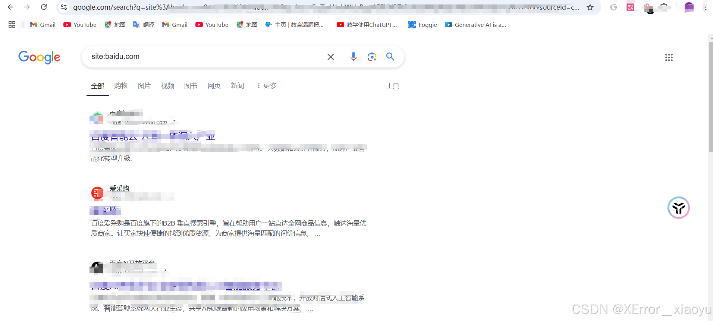Screen dimensions: 713x321
Task: Expand the 更多 search options
Action: click(x=267, y=86)
